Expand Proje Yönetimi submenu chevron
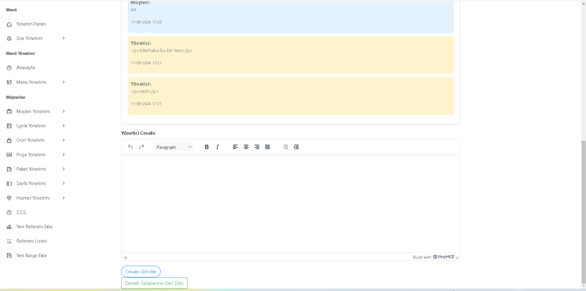The width and height of the screenshot is (586, 291). 64,155
